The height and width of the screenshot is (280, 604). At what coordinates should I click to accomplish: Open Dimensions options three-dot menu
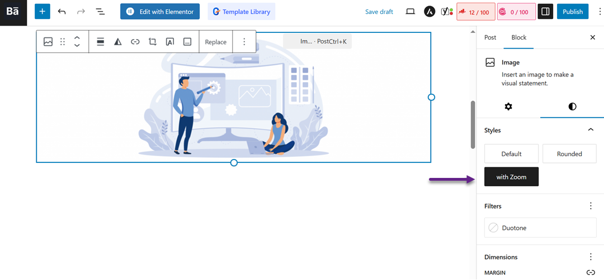coord(591,257)
